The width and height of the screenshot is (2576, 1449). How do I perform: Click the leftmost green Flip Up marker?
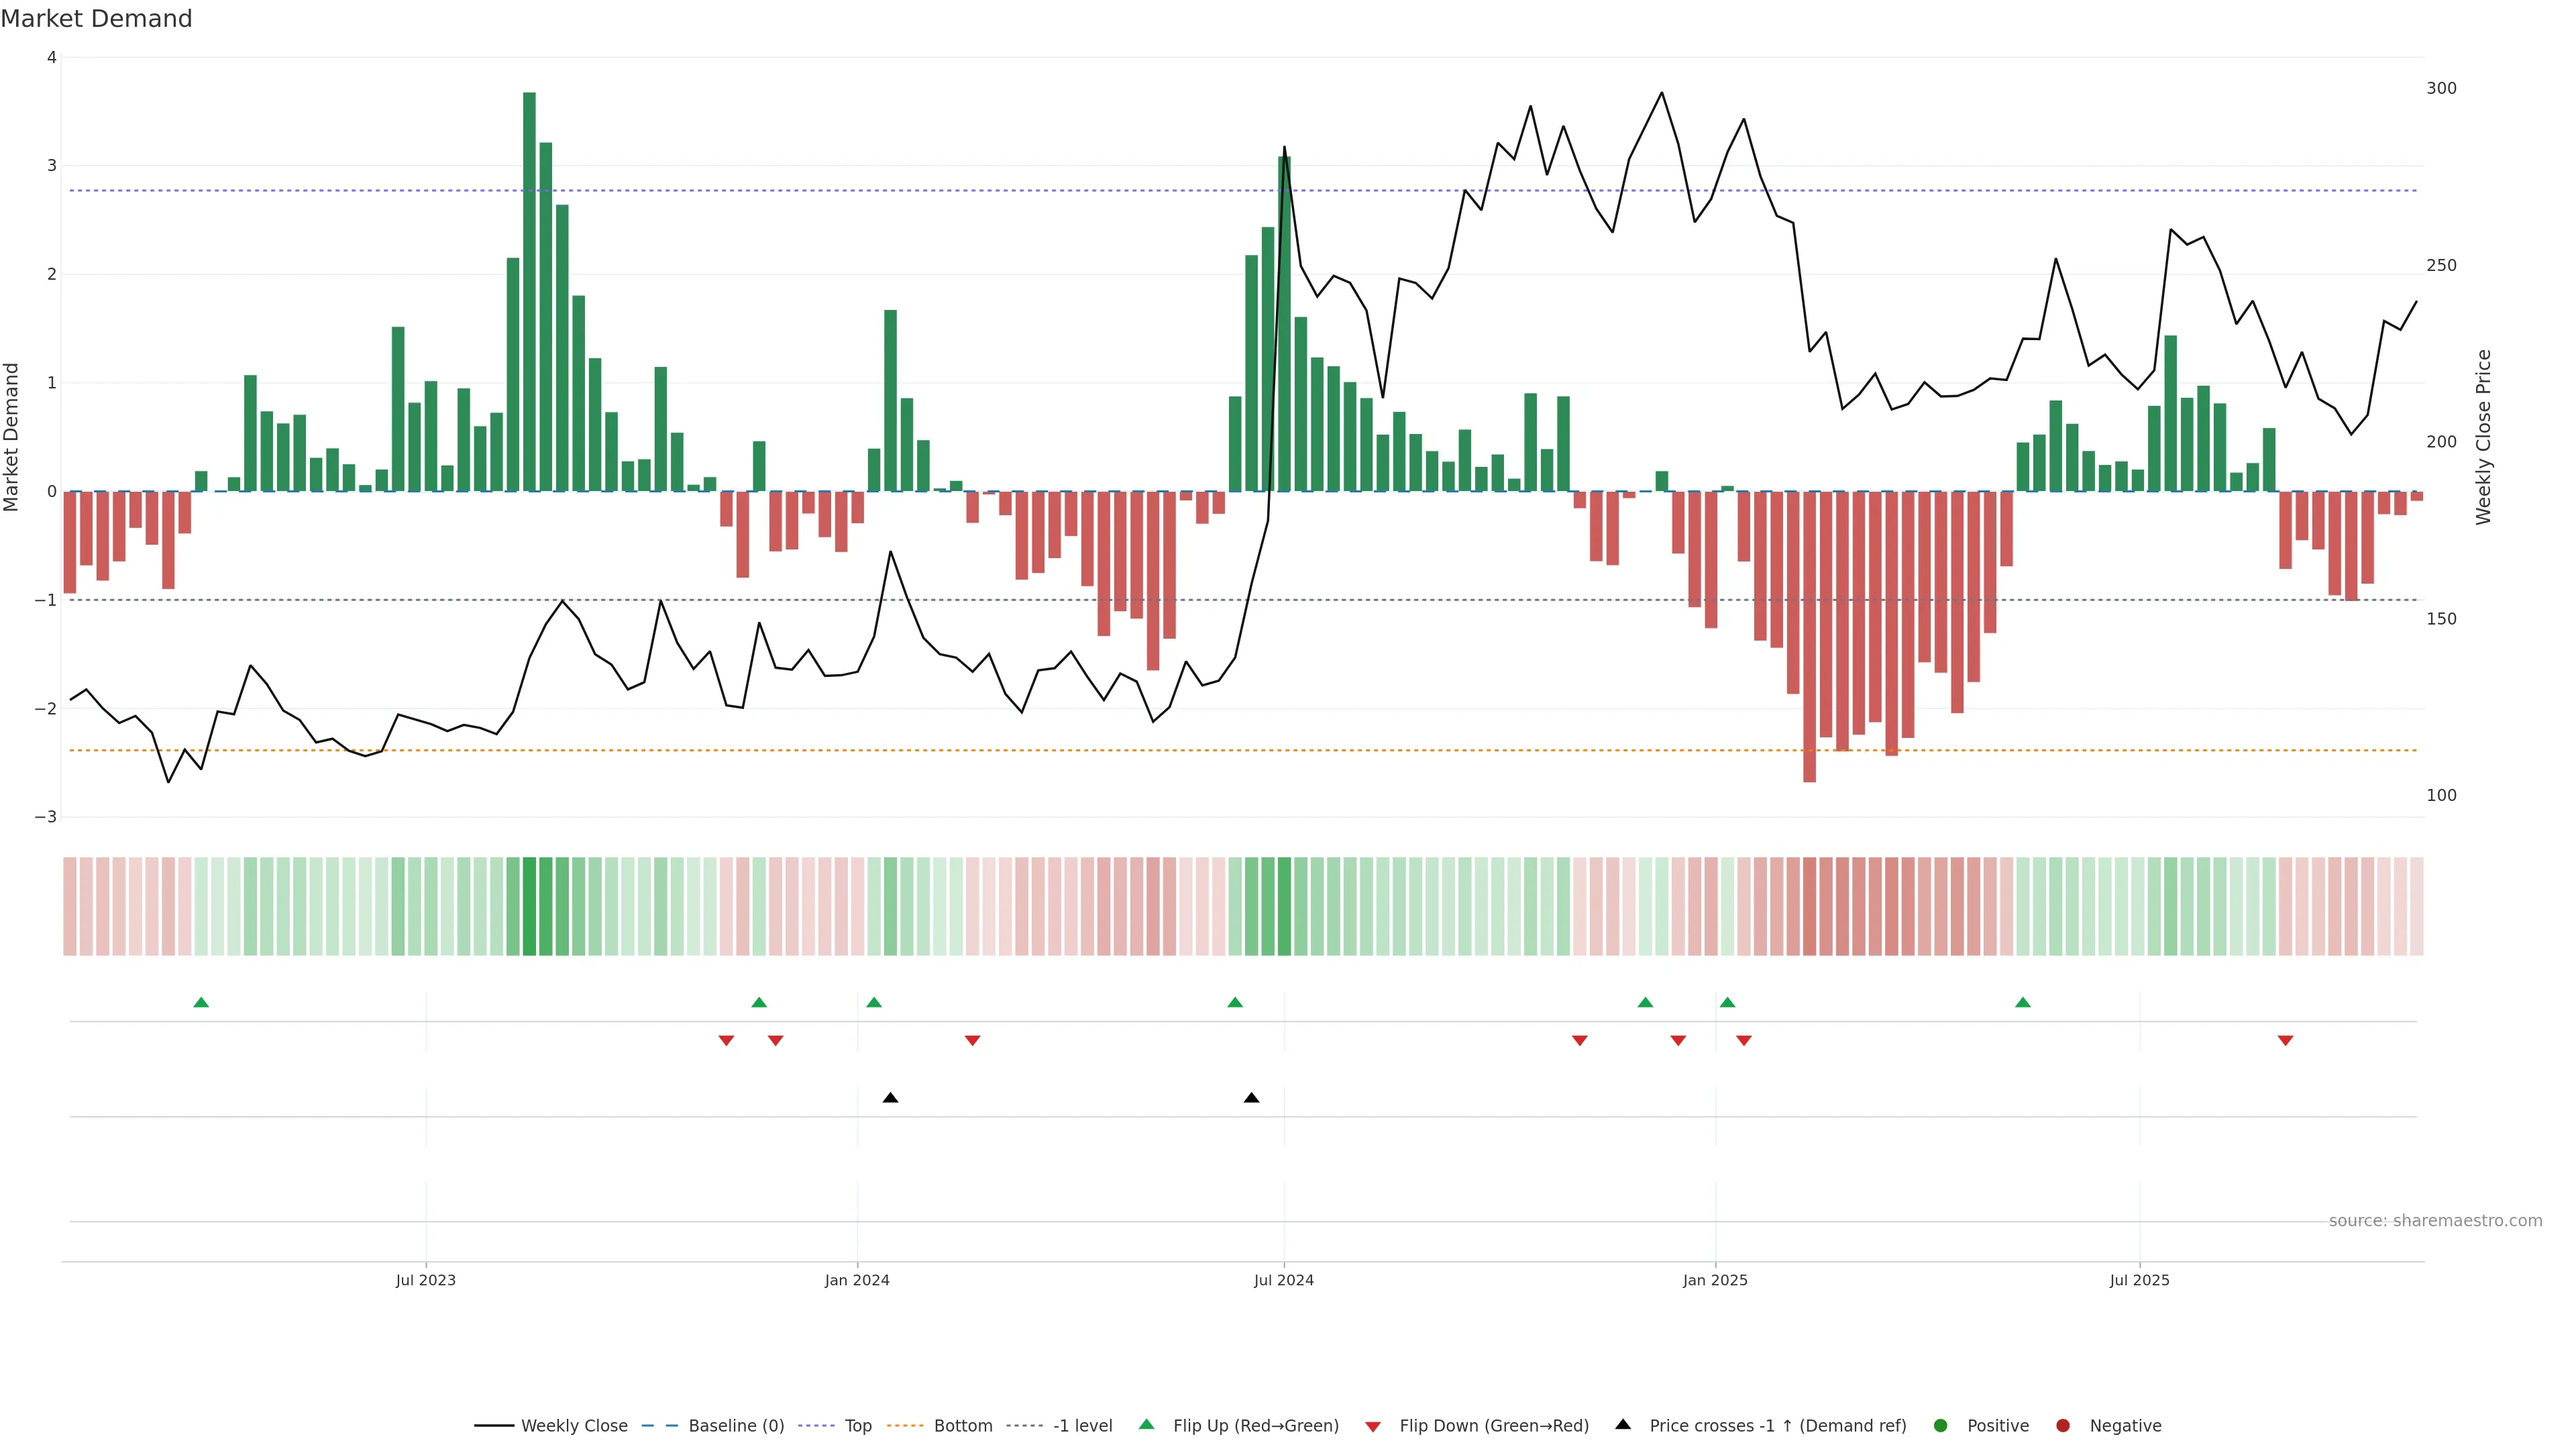coord(201,1002)
